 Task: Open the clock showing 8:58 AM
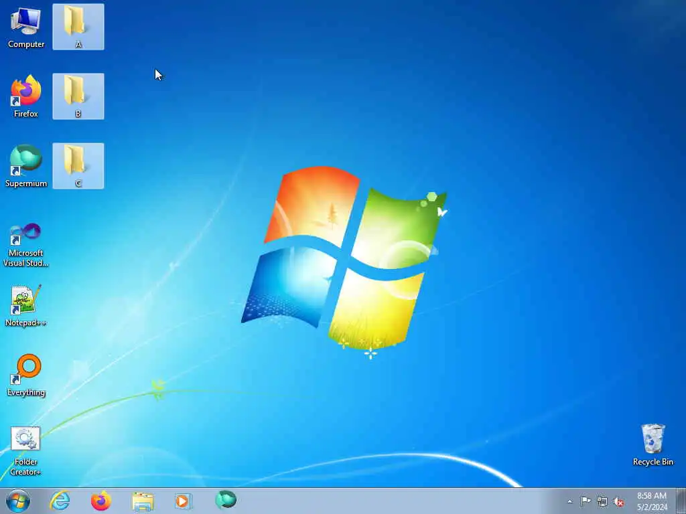pyautogui.click(x=651, y=501)
